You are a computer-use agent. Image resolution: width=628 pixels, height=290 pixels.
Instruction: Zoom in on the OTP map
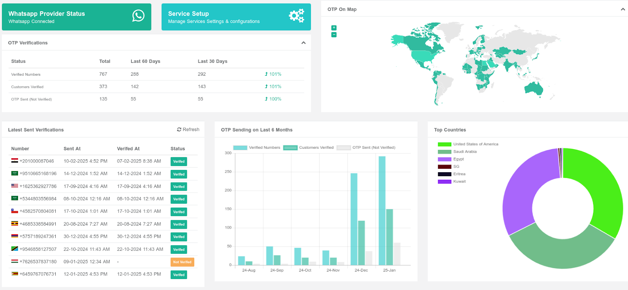pos(334,28)
